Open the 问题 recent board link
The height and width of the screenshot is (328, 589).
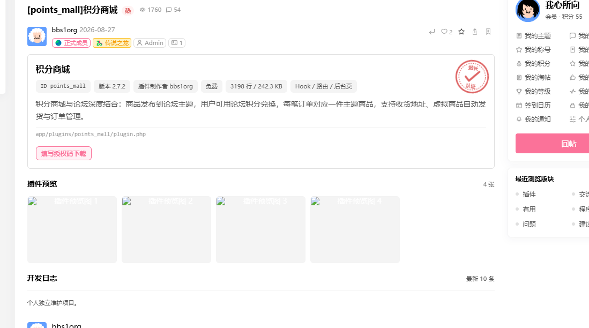tap(529, 225)
